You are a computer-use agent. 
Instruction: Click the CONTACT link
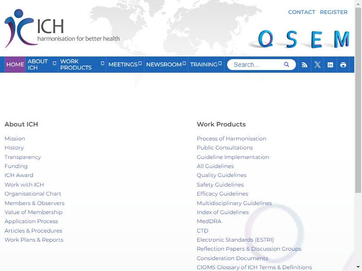[x=301, y=12]
